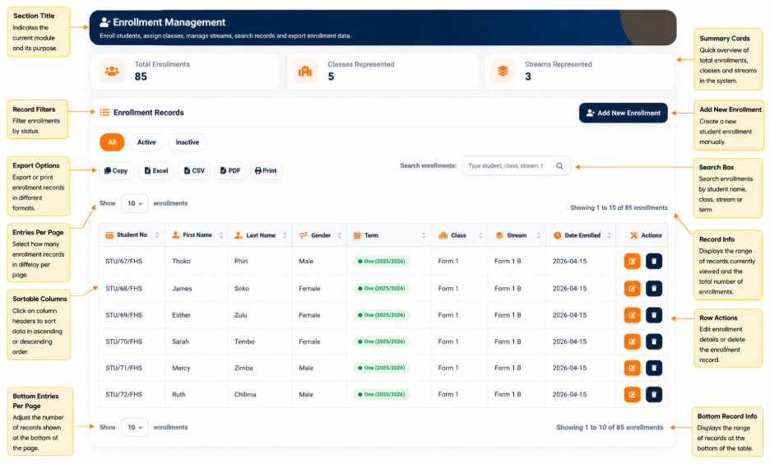
Task: Click the search magnifier icon
Action: pyautogui.click(x=559, y=166)
